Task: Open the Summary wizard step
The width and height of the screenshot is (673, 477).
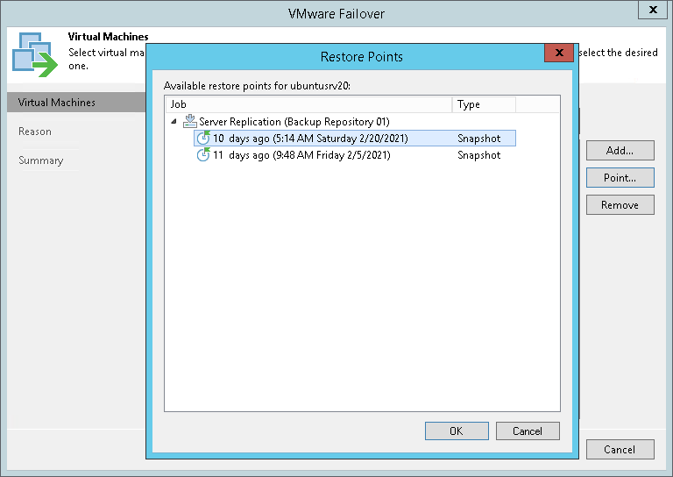Action: tap(41, 160)
